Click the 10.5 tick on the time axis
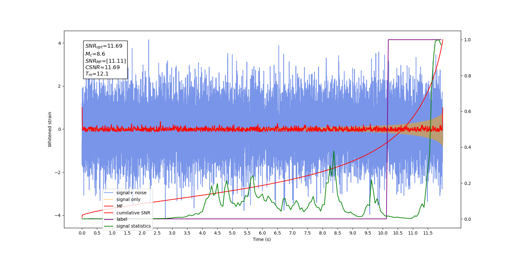This screenshot has width=512, height=256. [398, 233]
